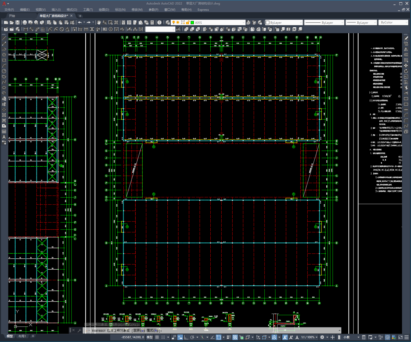
Task: Select the Move tool in modify toolbar
Action: pyautogui.click(x=406, y=66)
